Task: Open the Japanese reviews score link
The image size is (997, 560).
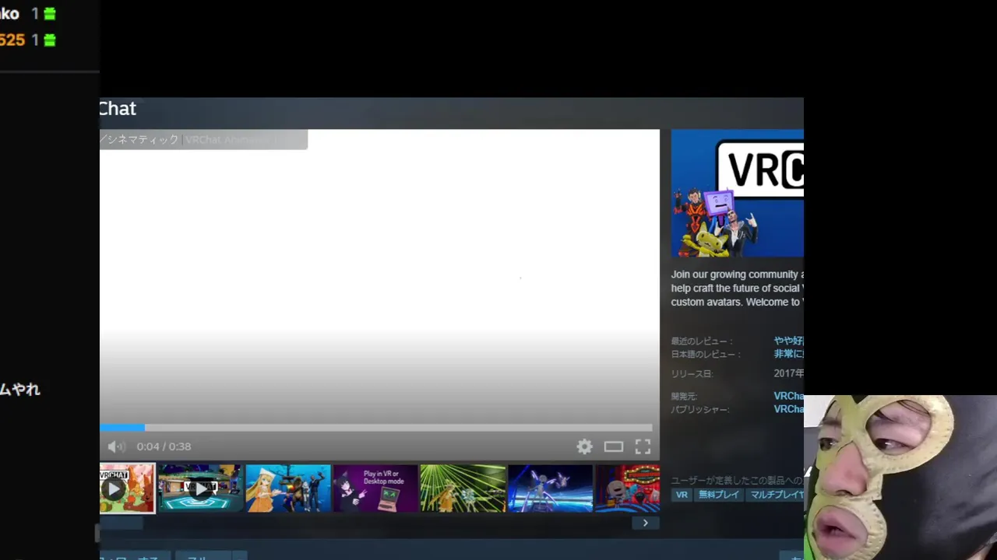Action: [788, 354]
